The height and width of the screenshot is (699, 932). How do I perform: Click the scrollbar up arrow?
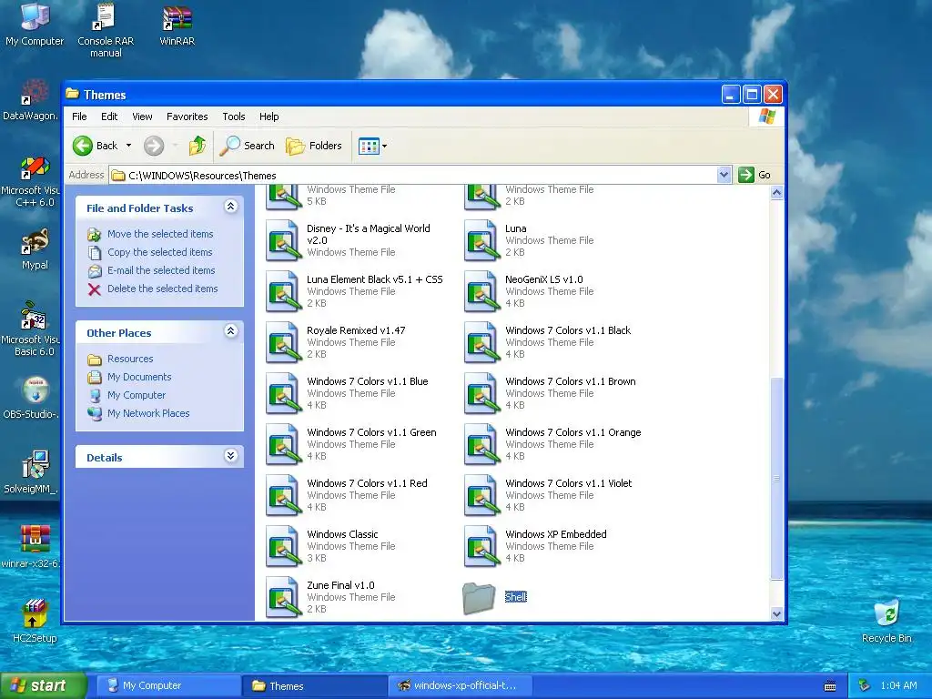[x=776, y=193]
